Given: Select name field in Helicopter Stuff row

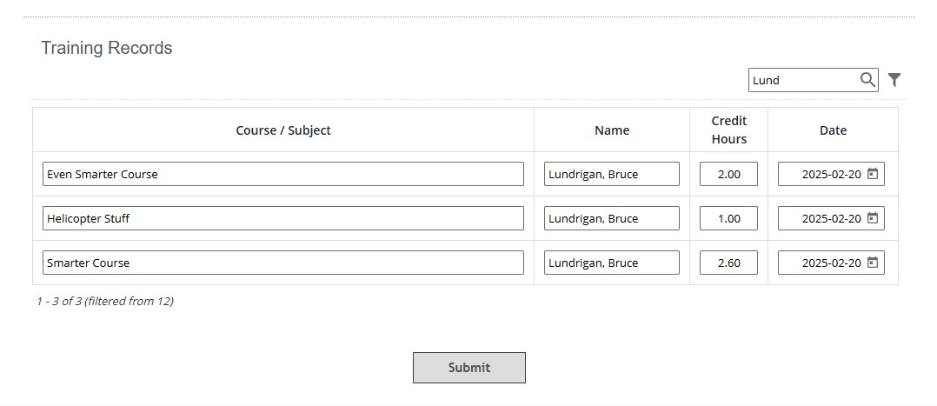Looking at the screenshot, I should pos(612,218).
